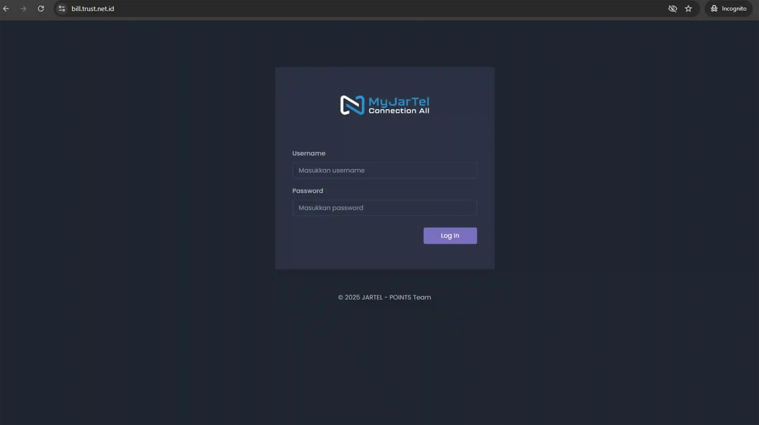Click the browser forward arrow
759x425 pixels.
point(23,9)
